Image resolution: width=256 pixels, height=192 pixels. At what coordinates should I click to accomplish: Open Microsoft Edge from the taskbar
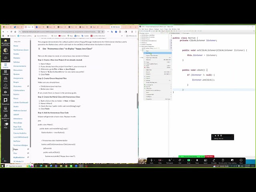[41, 166]
